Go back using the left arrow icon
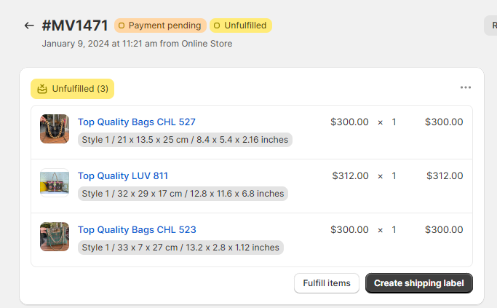 pyautogui.click(x=29, y=25)
